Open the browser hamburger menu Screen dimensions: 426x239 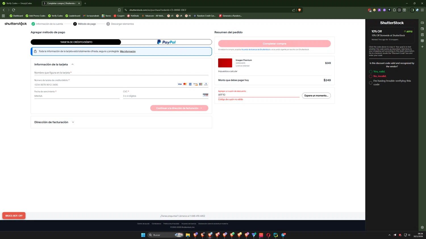click(422, 10)
